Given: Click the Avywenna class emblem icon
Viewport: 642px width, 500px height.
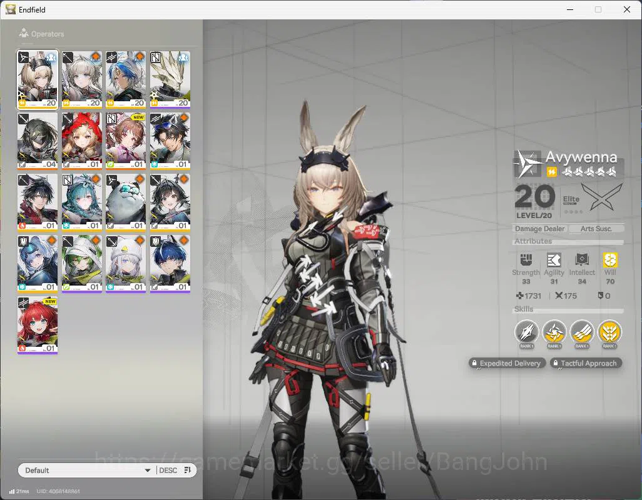Looking at the screenshot, I should tap(527, 164).
